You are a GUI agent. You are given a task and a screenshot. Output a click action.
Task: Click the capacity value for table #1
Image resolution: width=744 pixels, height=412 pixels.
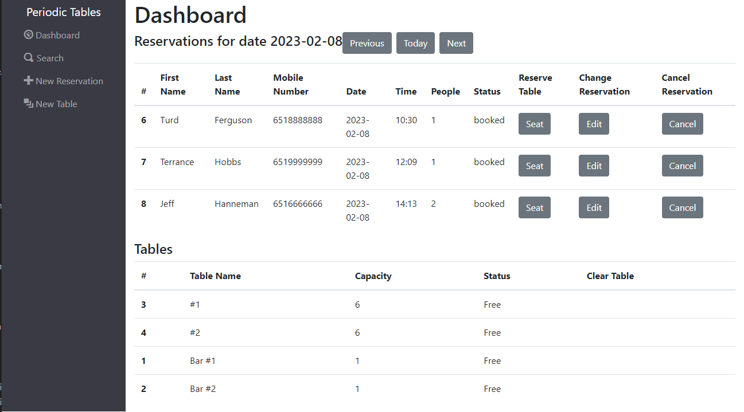pos(357,304)
